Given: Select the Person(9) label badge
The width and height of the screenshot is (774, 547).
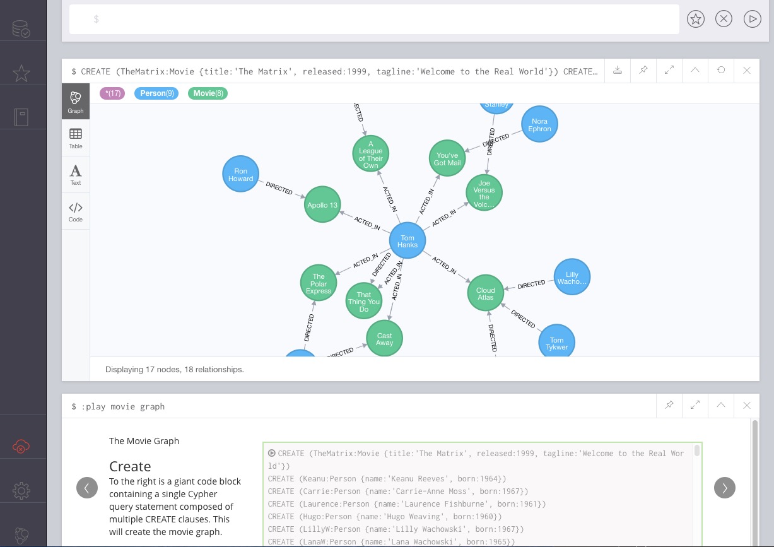Looking at the screenshot, I should pyautogui.click(x=156, y=93).
